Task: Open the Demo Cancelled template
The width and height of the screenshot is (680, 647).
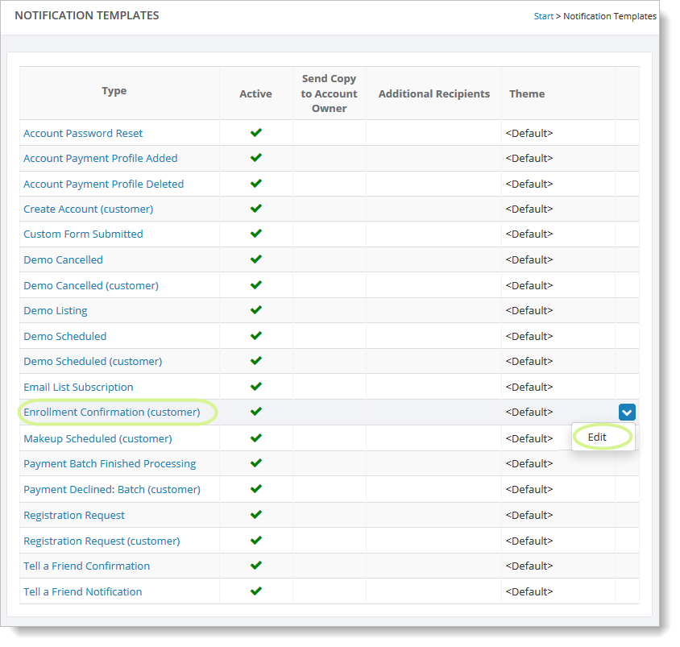Action: point(63,259)
